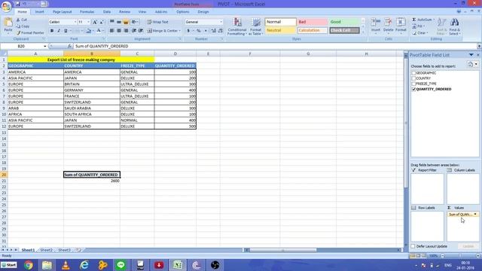
Task: Enable Defer Layout Update checkbox
Action: pos(413,246)
